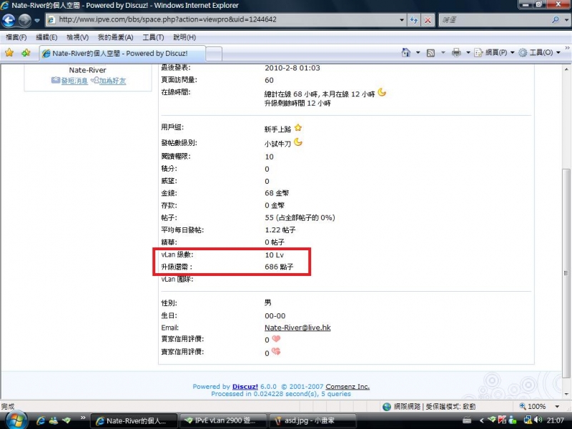
Task: Open the search provider dropdown arrow
Action: [566, 20]
